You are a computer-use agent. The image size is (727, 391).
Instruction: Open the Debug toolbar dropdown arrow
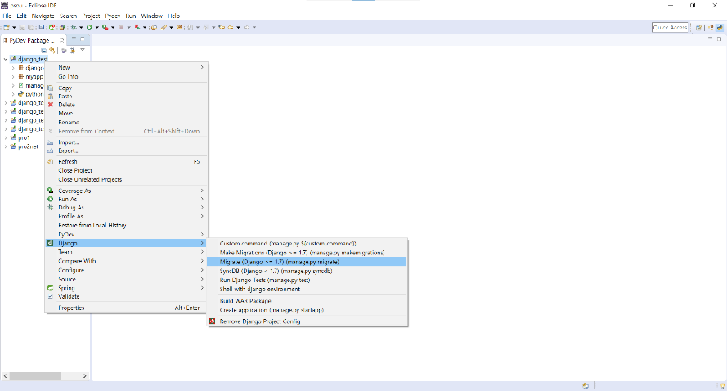tap(81, 27)
